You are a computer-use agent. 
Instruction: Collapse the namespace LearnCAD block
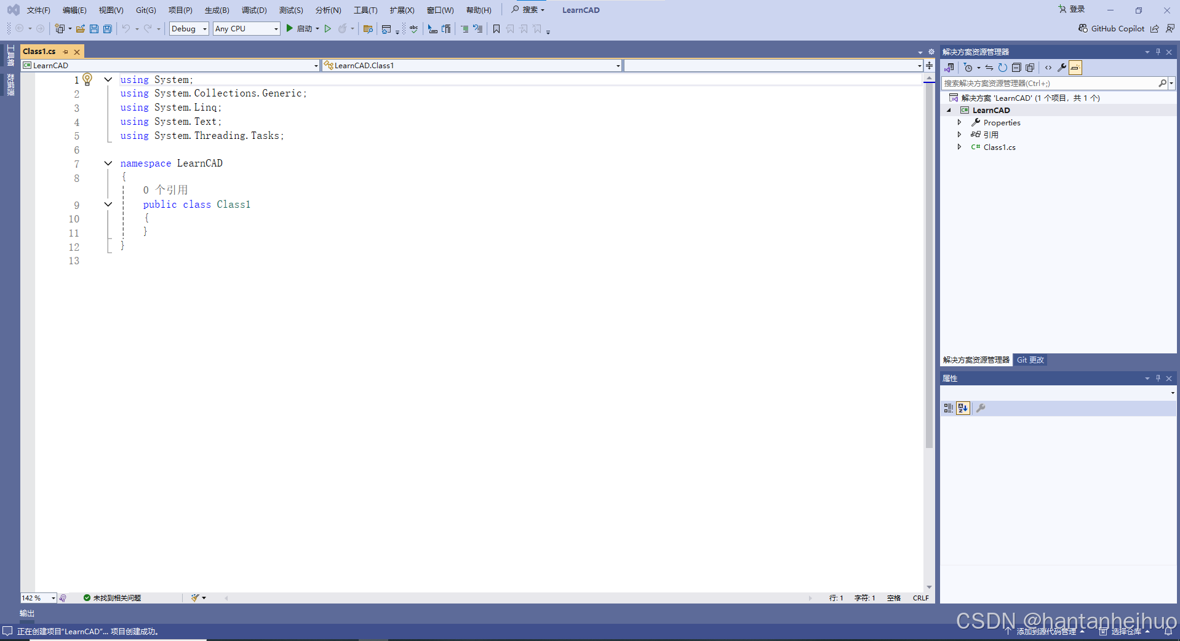pos(108,163)
